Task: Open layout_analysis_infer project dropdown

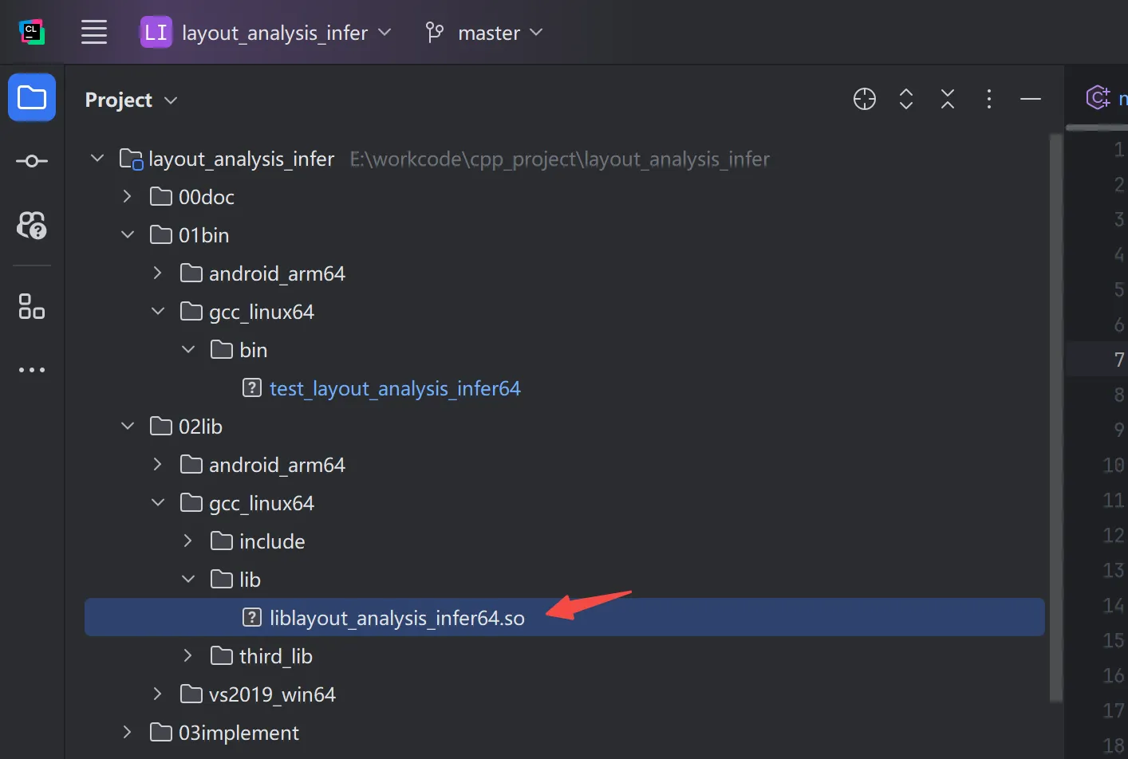Action: (266, 33)
